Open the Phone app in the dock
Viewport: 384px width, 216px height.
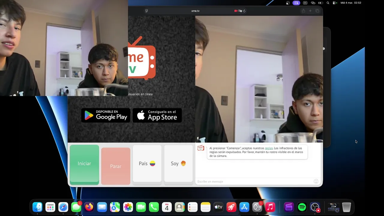[x=154, y=207]
